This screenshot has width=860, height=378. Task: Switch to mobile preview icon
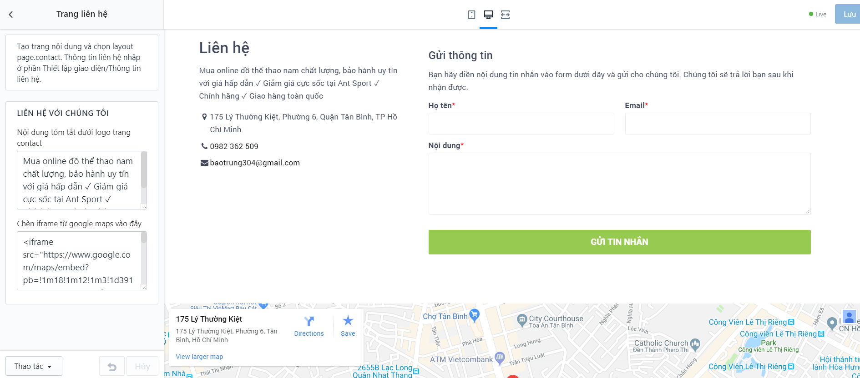click(471, 15)
